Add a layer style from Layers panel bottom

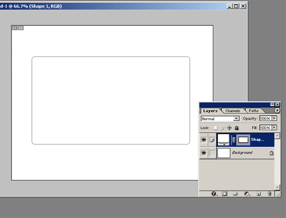coord(214,193)
